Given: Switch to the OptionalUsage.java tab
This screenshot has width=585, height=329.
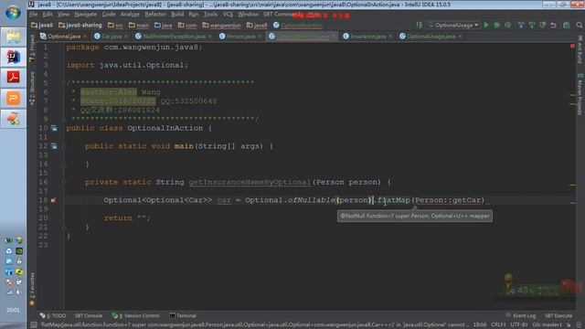Looking at the screenshot, I should [x=428, y=37].
